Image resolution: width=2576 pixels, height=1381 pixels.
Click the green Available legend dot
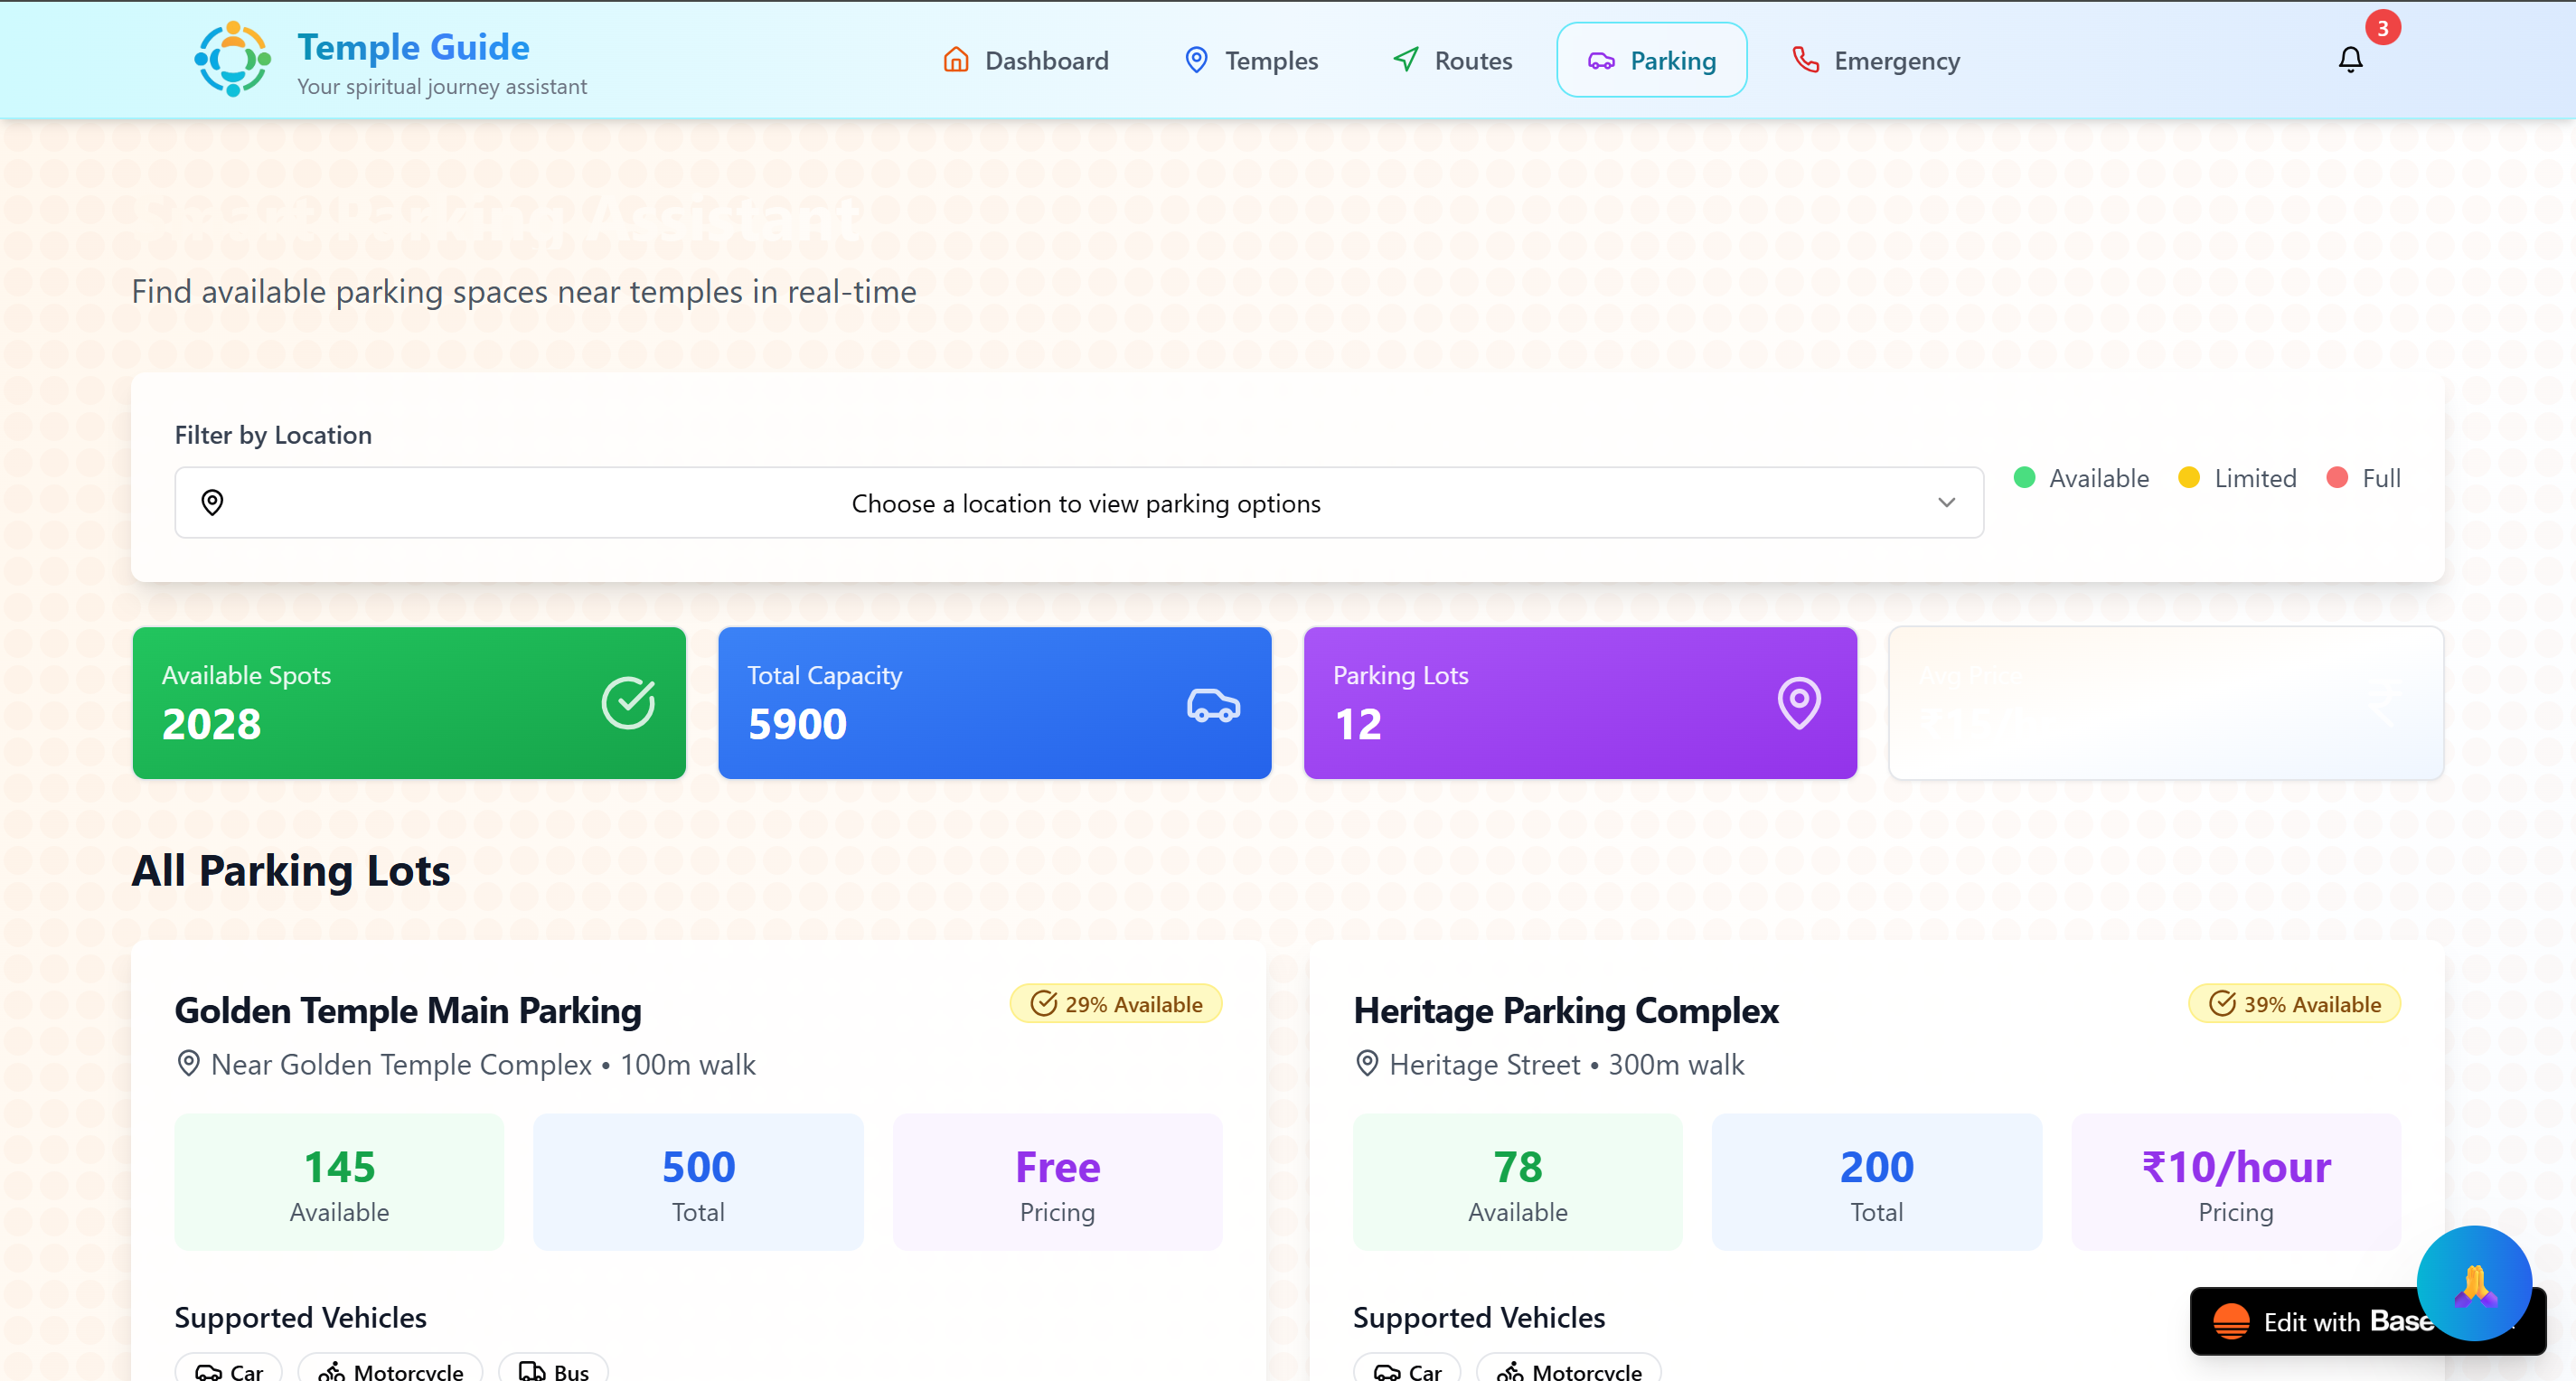tap(2024, 477)
